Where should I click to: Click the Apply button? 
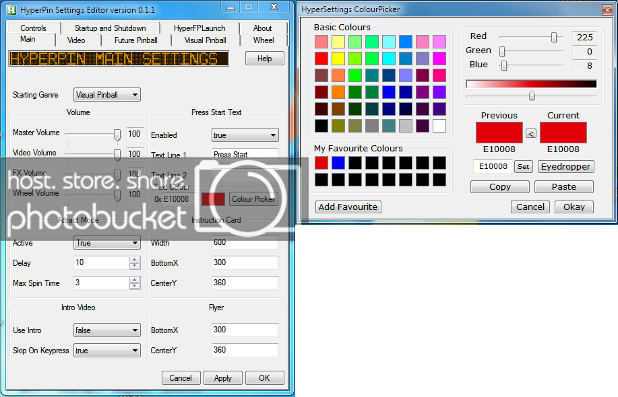point(222,377)
